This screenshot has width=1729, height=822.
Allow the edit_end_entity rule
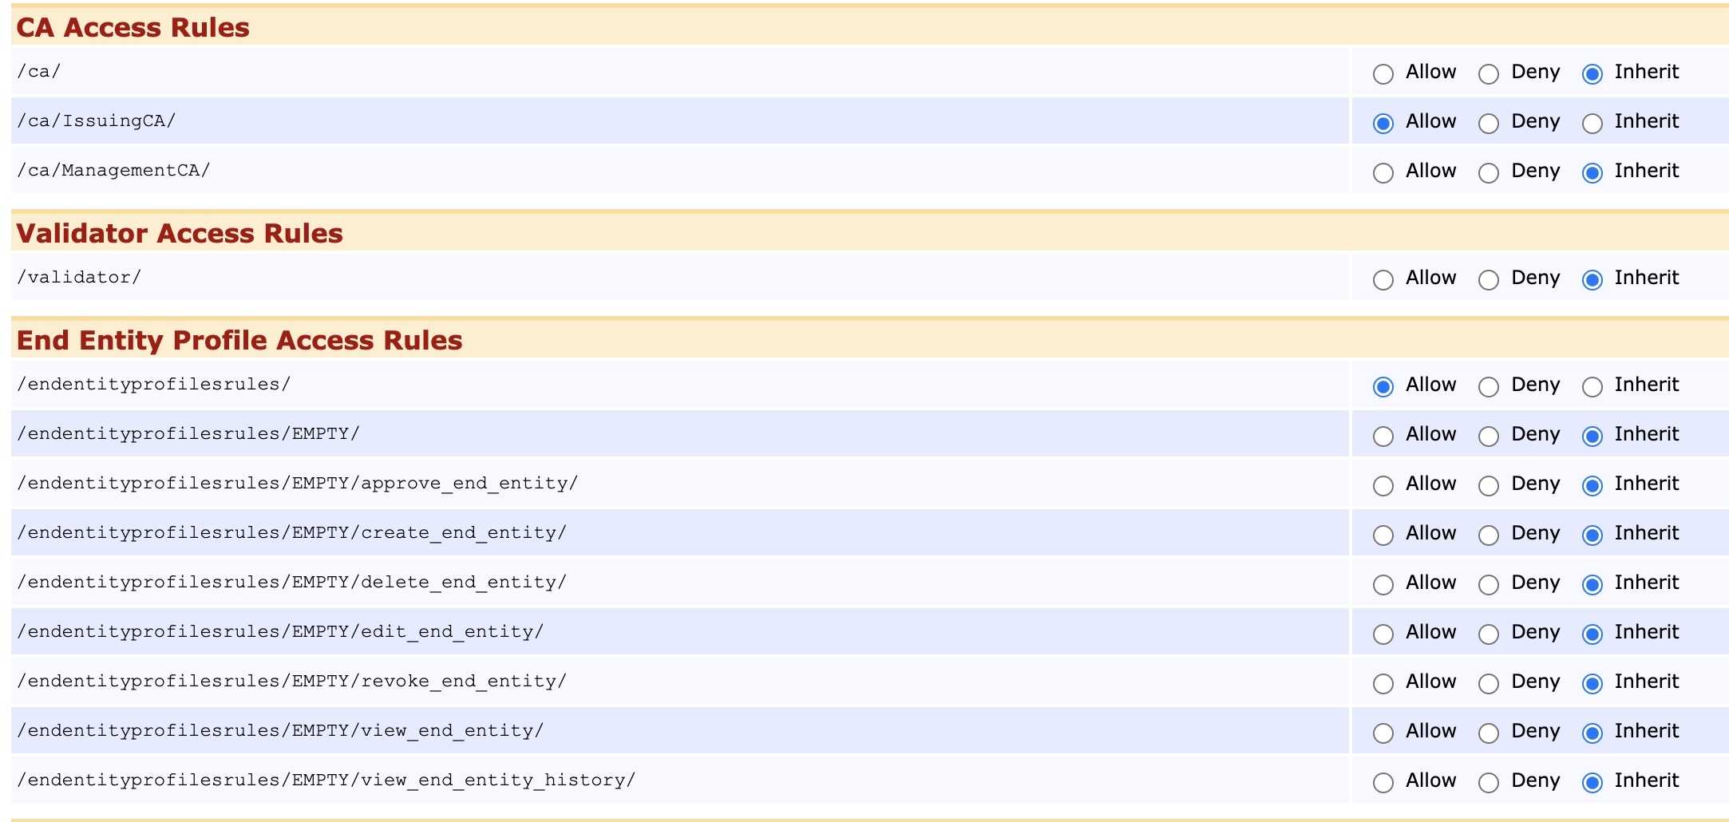1383,634
